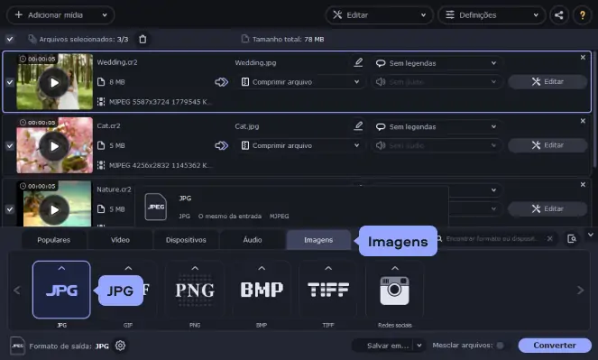The image size is (598, 360).
Task: Expand presets above the TIFF tile
Action: 328,268
